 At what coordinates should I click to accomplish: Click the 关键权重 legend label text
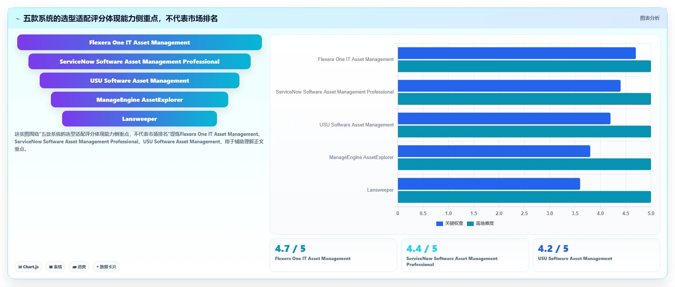pos(454,223)
